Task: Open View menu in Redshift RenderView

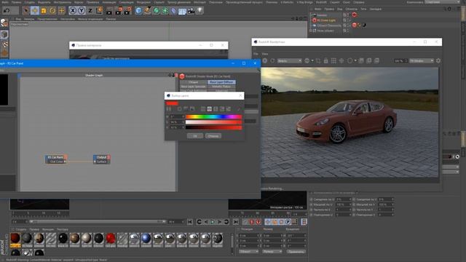Action: point(265,54)
